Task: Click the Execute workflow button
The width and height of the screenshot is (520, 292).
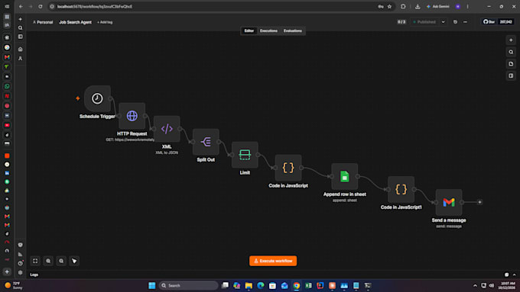Action: click(x=273, y=261)
